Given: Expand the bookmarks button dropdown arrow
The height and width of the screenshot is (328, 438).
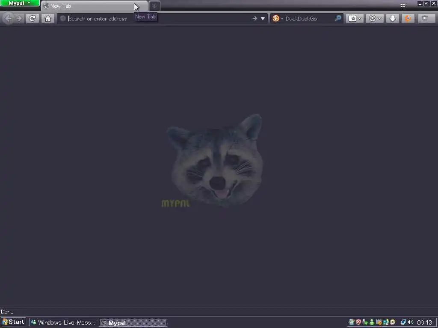Looking at the screenshot, I should click(x=360, y=19).
